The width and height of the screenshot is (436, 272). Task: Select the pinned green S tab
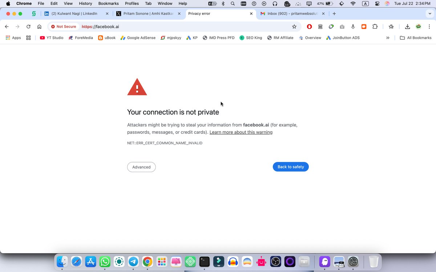tap(34, 13)
